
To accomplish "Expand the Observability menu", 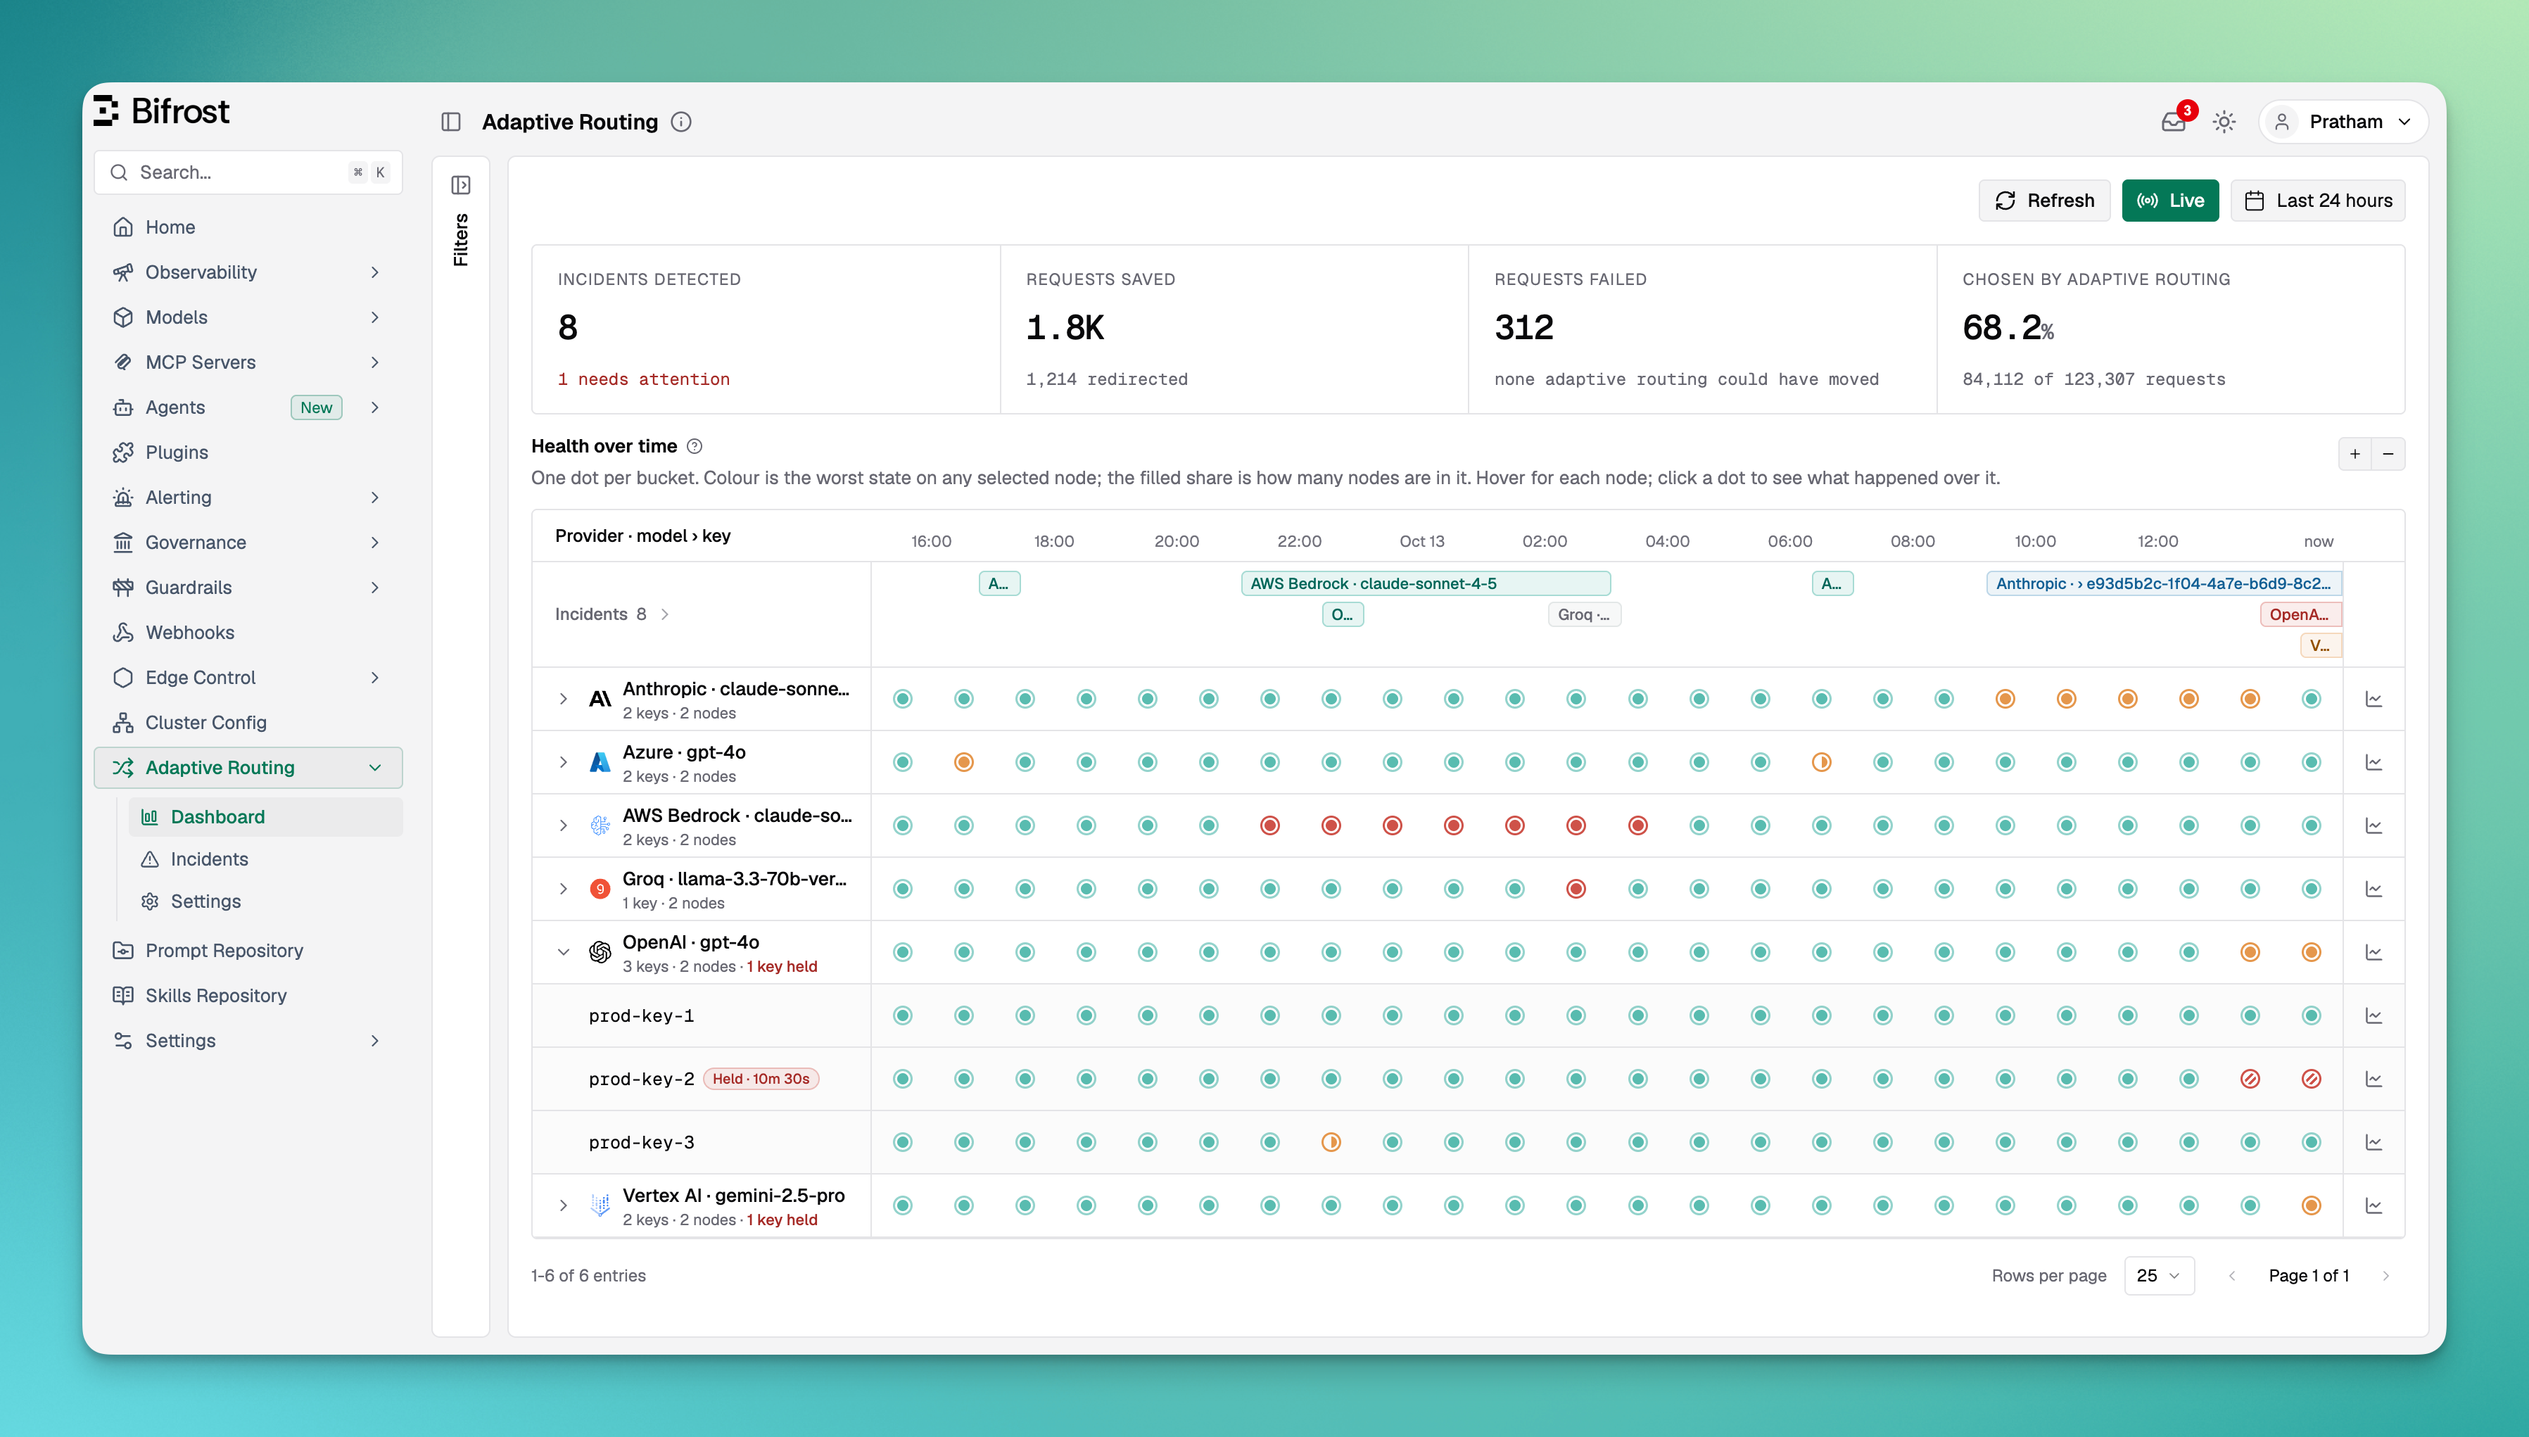I will pos(248,272).
